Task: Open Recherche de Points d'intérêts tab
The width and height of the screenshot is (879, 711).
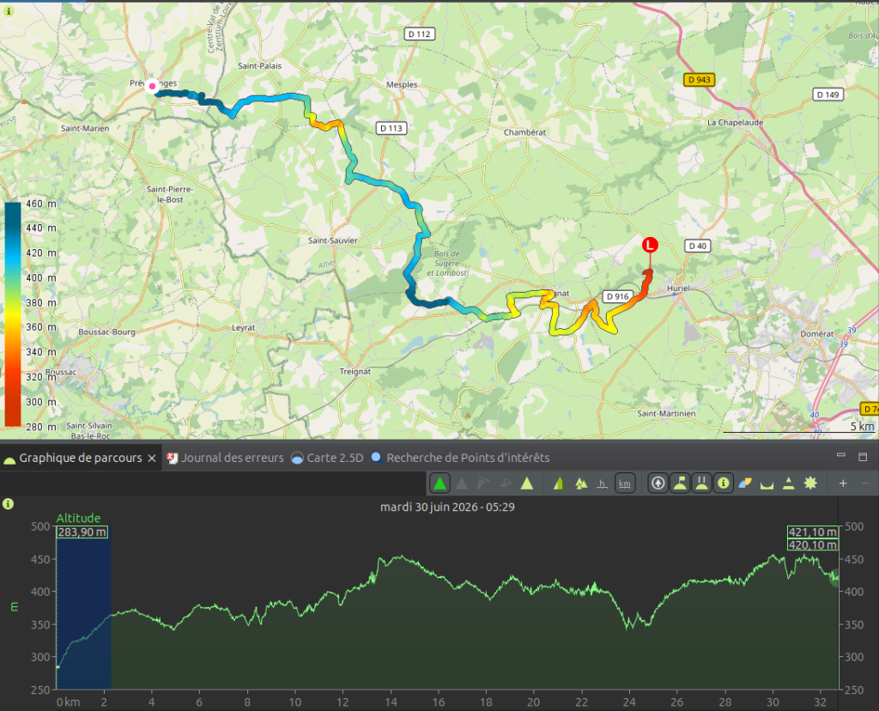Action: 461,458
